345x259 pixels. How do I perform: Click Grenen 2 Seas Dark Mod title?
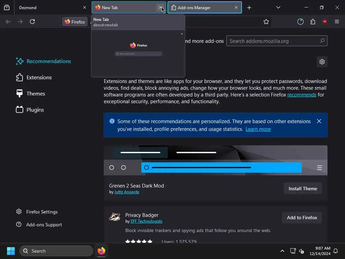click(137, 186)
